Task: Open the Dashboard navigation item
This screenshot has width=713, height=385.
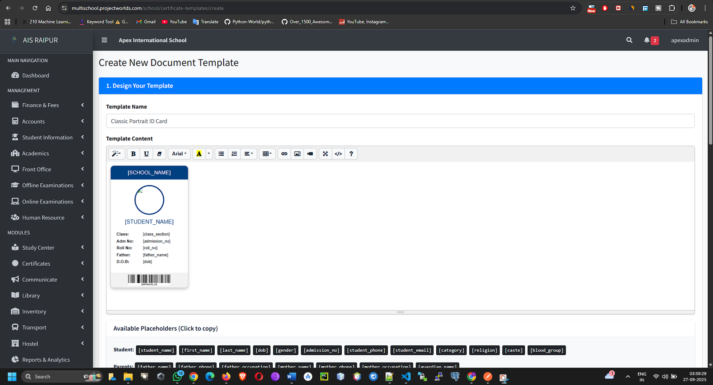Action: tap(36, 76)
